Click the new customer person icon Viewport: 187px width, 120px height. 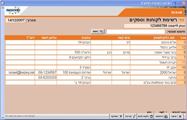click(151, 116)
